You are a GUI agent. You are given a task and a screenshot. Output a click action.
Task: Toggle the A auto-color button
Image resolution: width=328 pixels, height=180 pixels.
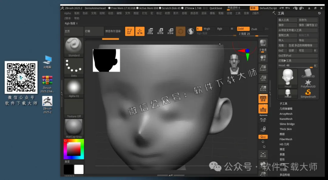(x=199, y=29)
